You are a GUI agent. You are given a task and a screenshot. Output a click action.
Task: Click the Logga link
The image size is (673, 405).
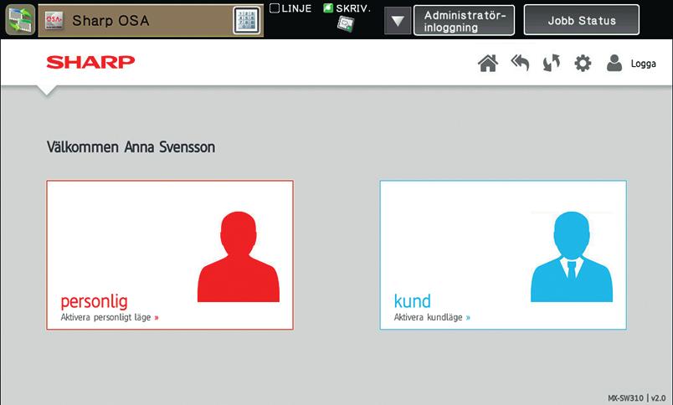[x=643, y=64]
